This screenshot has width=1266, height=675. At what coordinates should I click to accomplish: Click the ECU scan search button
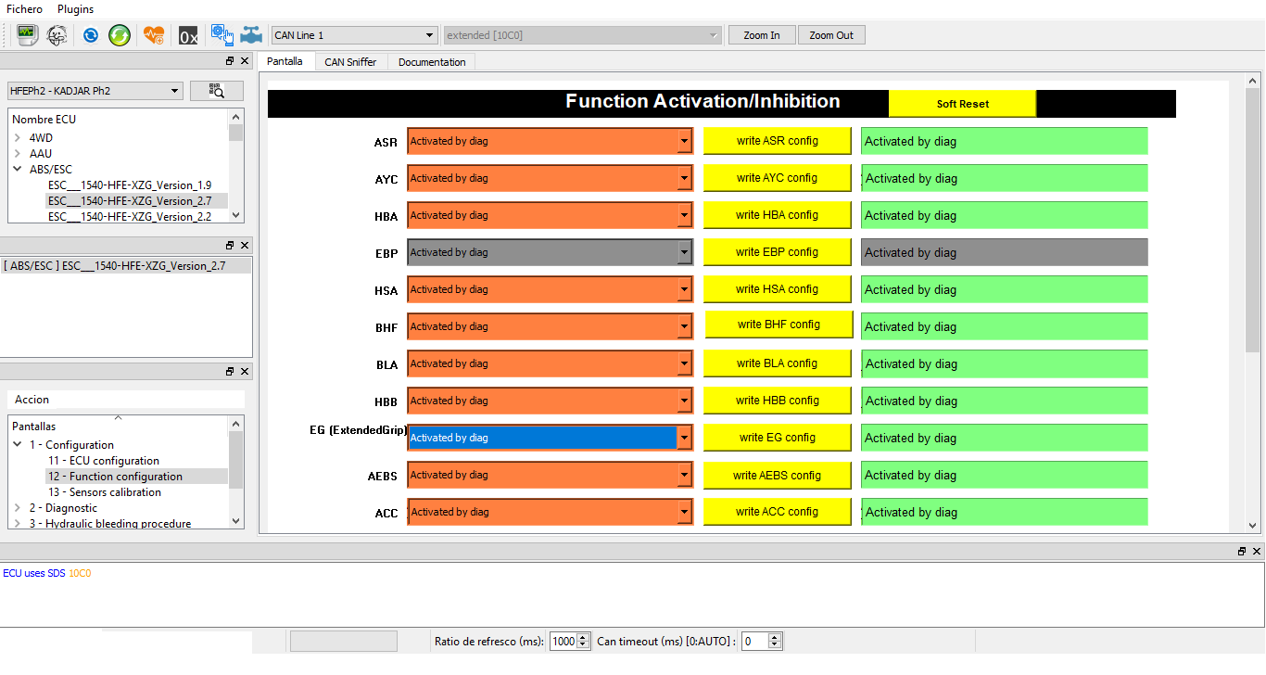pyautogui.click(x=217, y=90)
